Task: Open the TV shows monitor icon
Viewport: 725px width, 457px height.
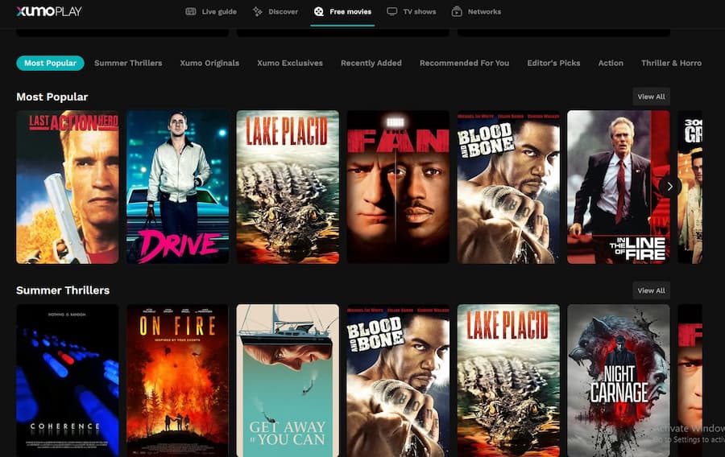Action: pos(391,11)
